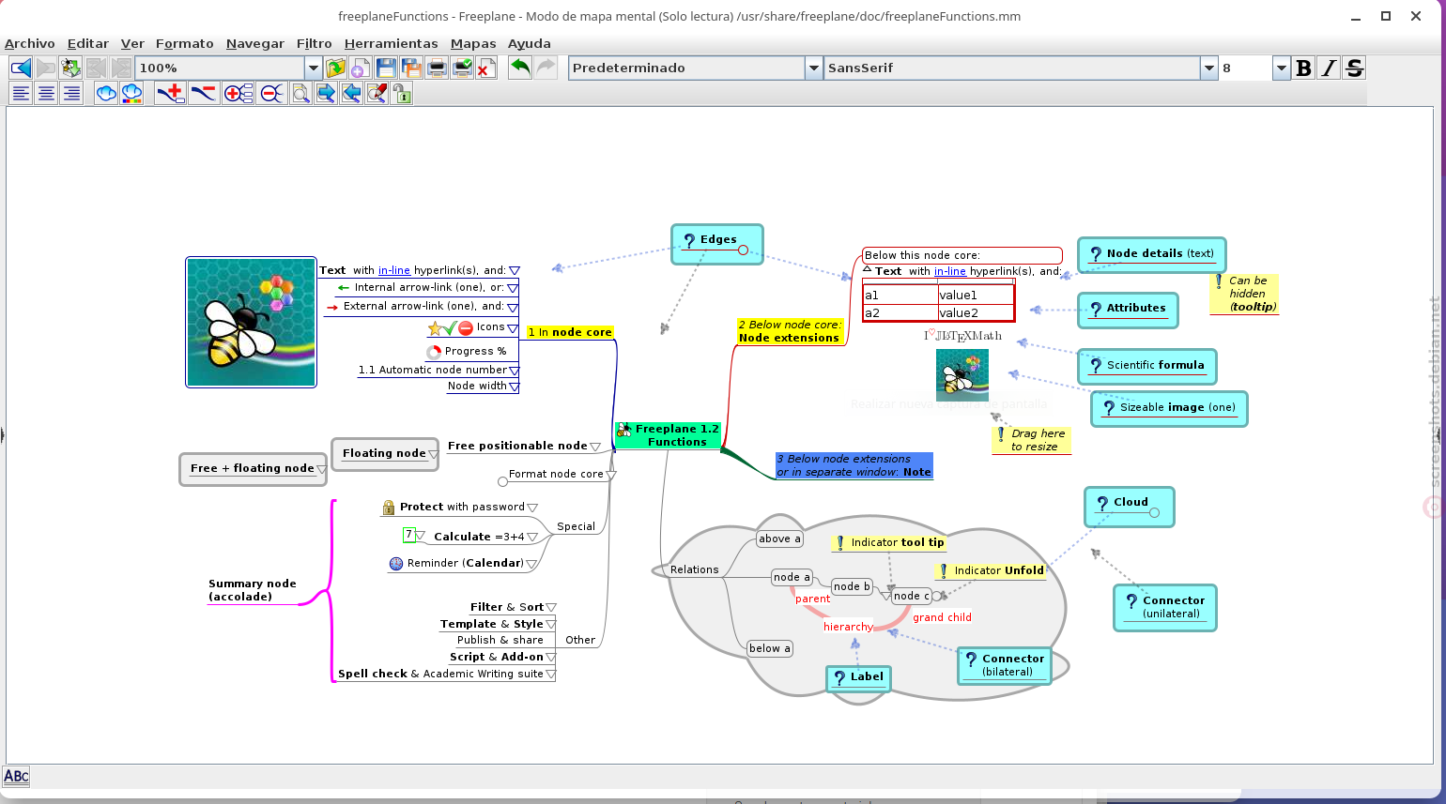Screen dimensions: 1446x804
Task: Select the Scientific formula node
Action: (x=1146, y=367)
